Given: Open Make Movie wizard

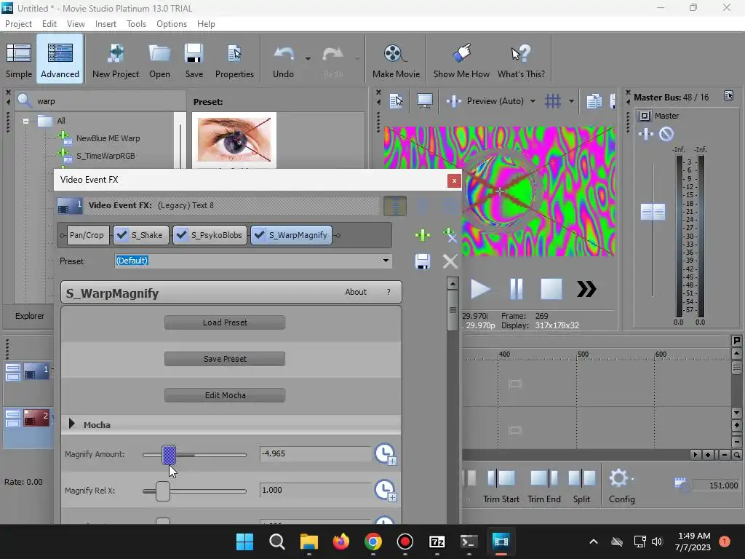Looking at the screenshot, I should (396, 60).
